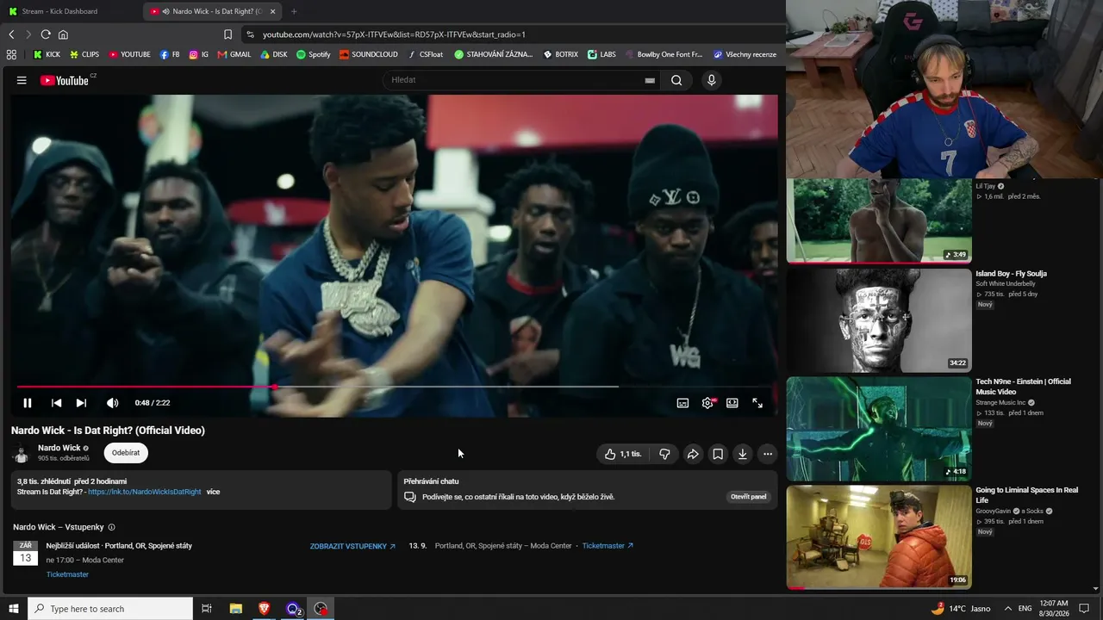Open the Brave browser taskbar icon
This screenshot has height=620, width=1103.
click(265, 609)
